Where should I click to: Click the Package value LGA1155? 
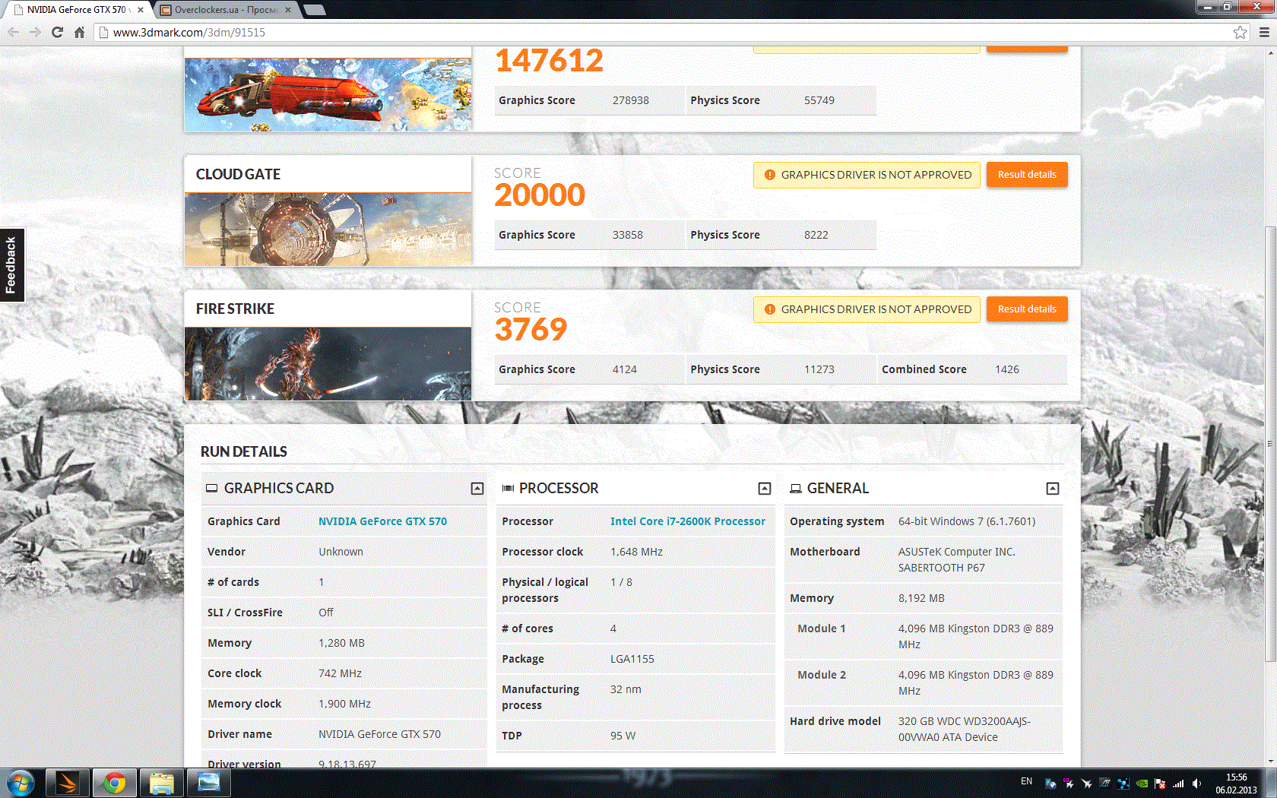(632, 659)
